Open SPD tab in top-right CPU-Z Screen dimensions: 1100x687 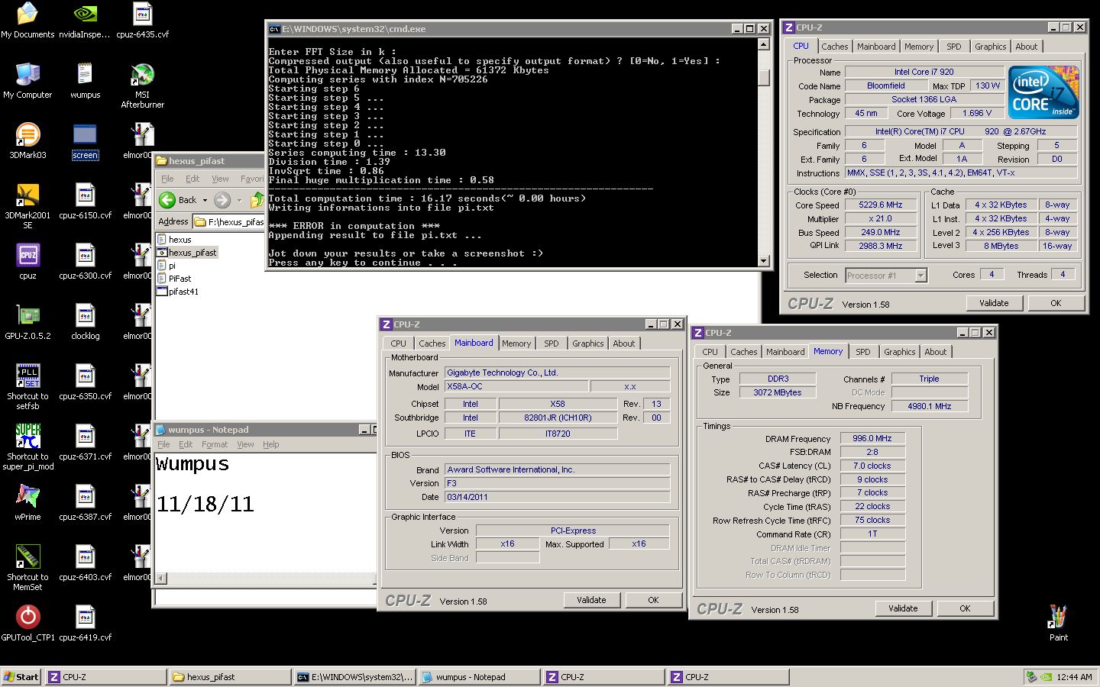pyautogui.click(x=953, y=47)
